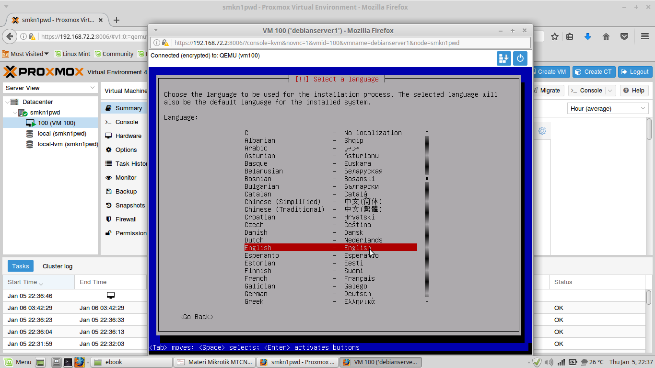Click the Create VM button
This screenshot has width=655, height=368.
coord(550,72)
